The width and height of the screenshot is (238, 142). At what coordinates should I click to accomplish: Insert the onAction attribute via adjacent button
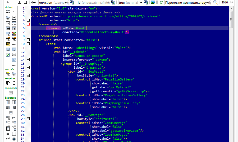click(72, 2)
